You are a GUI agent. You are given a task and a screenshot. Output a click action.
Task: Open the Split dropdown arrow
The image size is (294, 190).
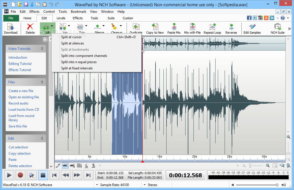(52, 26)
